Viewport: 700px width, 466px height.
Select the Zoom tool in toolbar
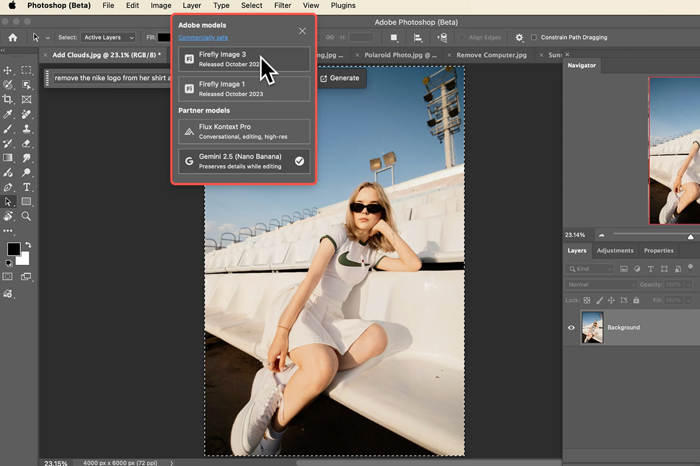(x=26, y=216)
